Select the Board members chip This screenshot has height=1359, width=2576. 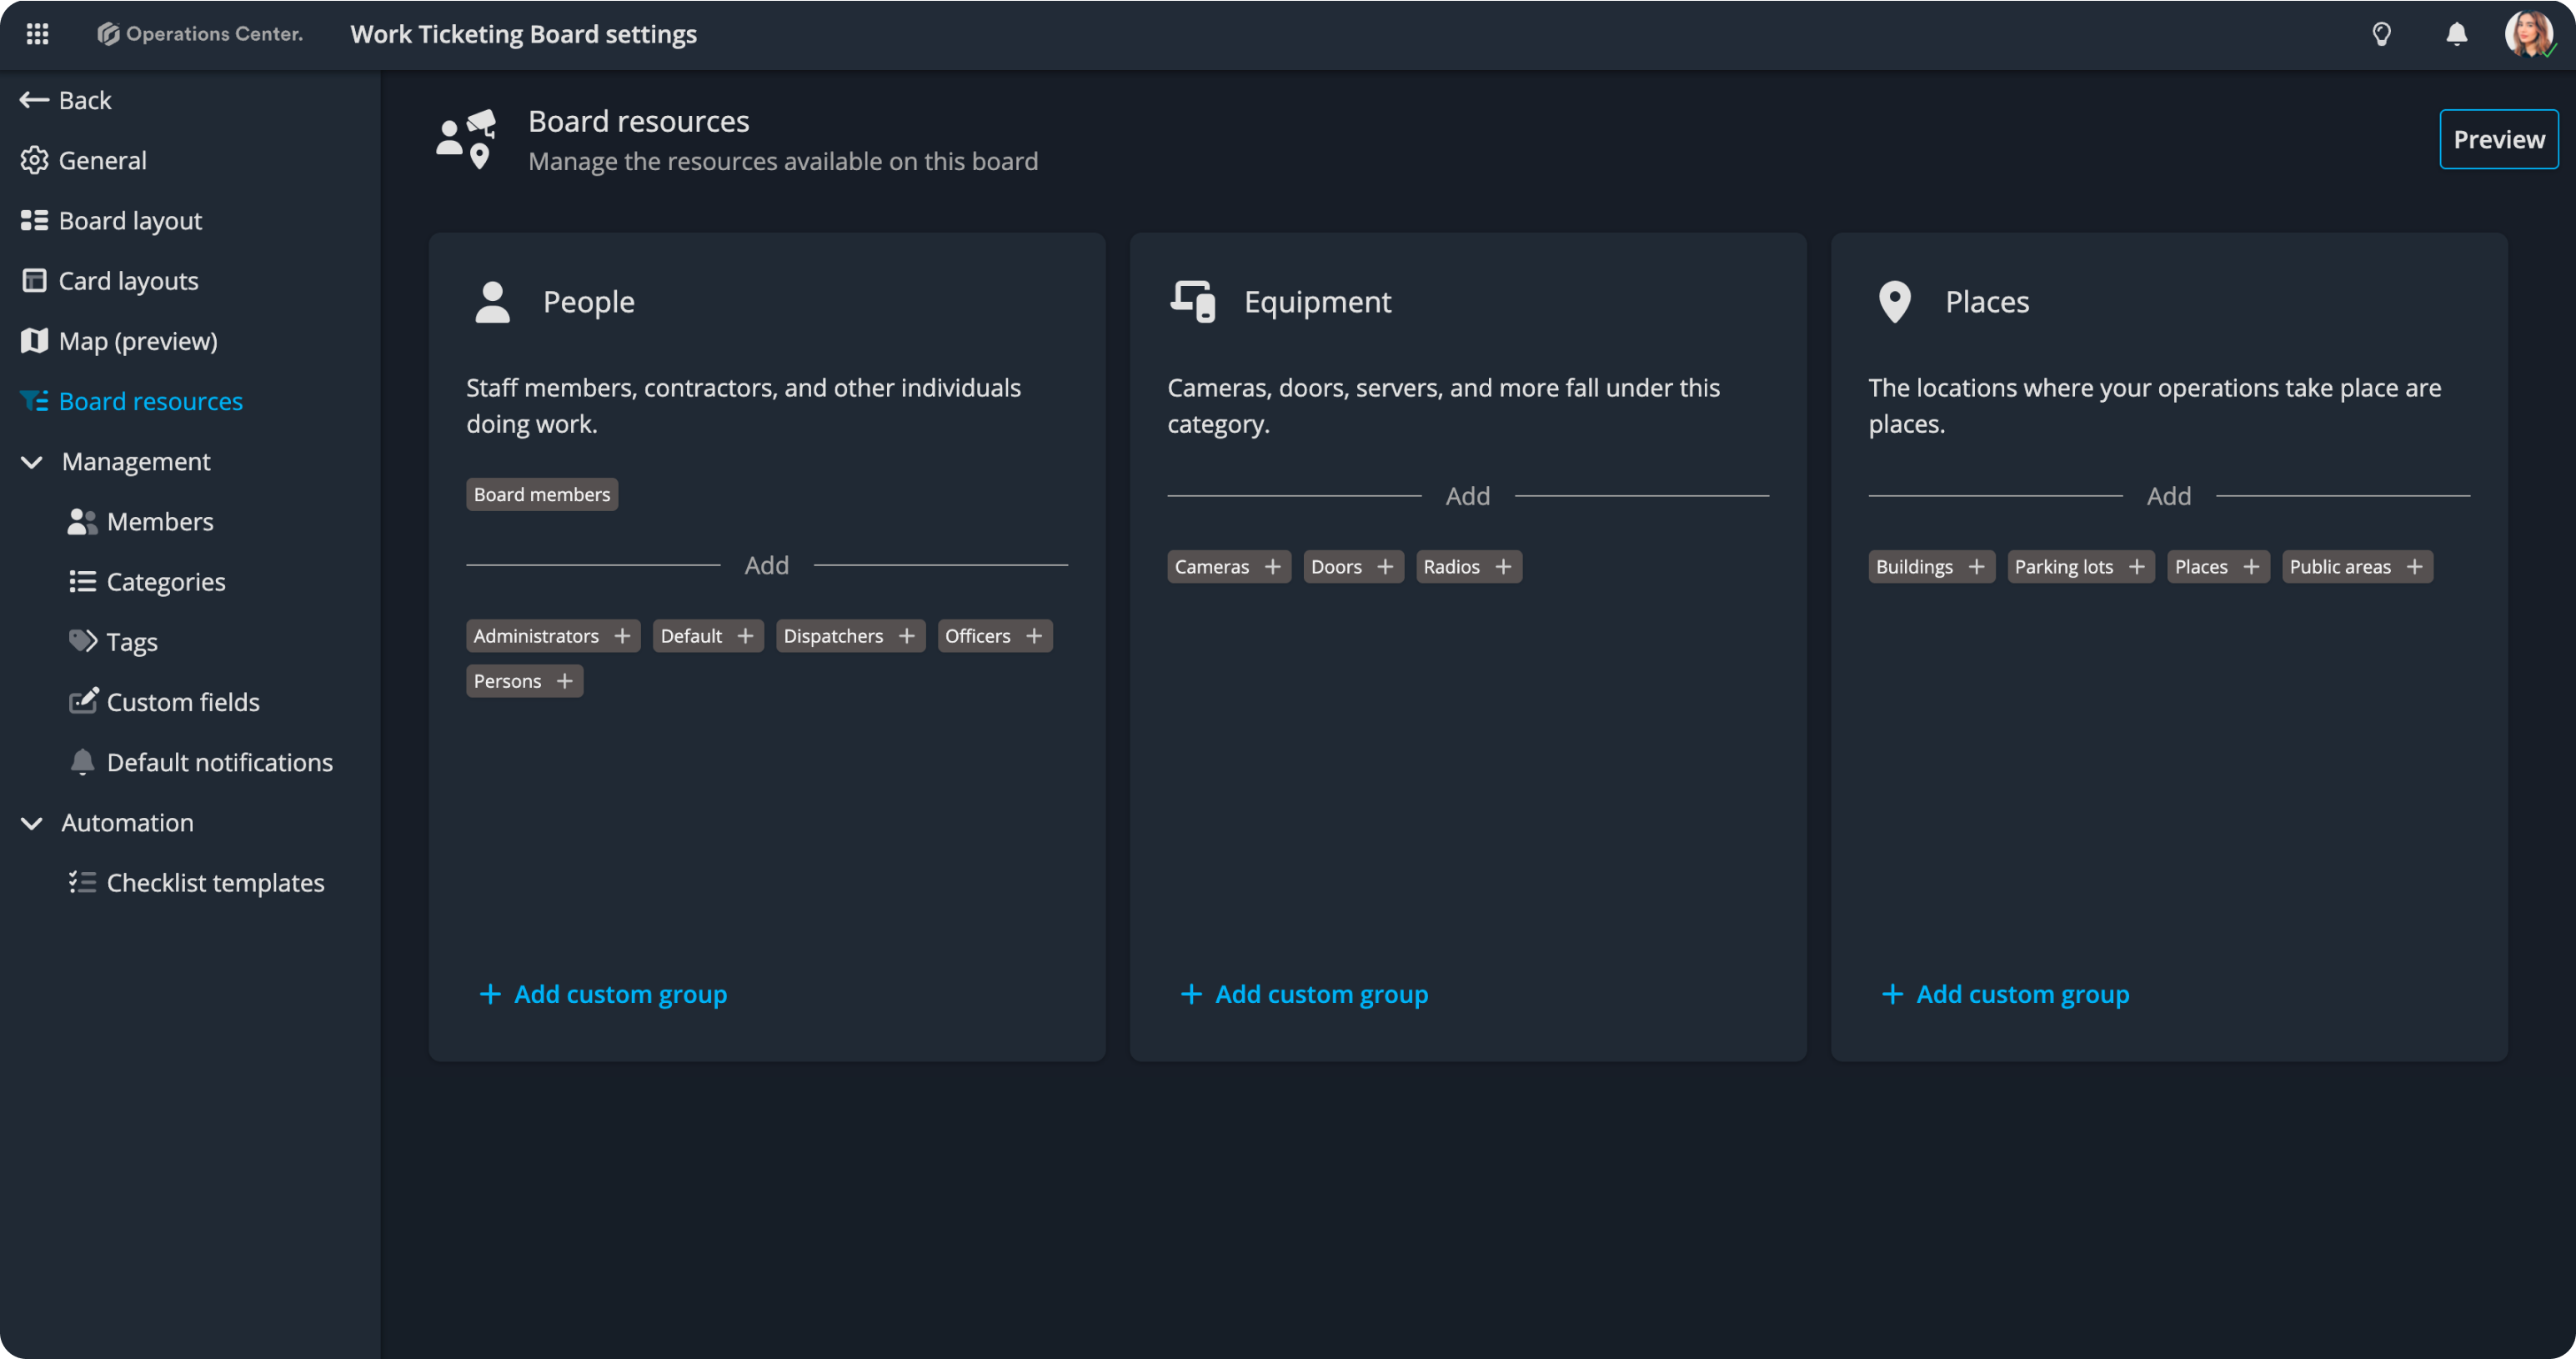pyautogui.click(x=541, y=495)
